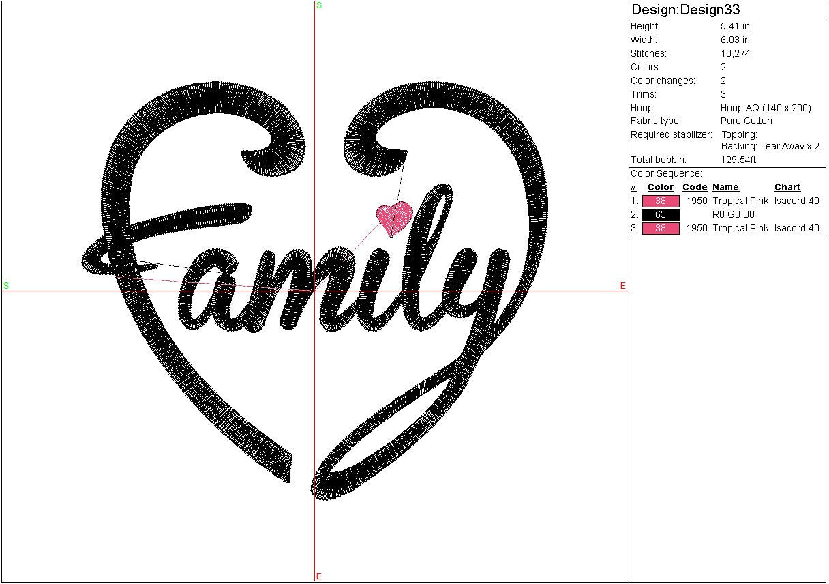Click the R0 G0 B0 color name
This screenshot has width=829, height=584.
tap(733, 215)
